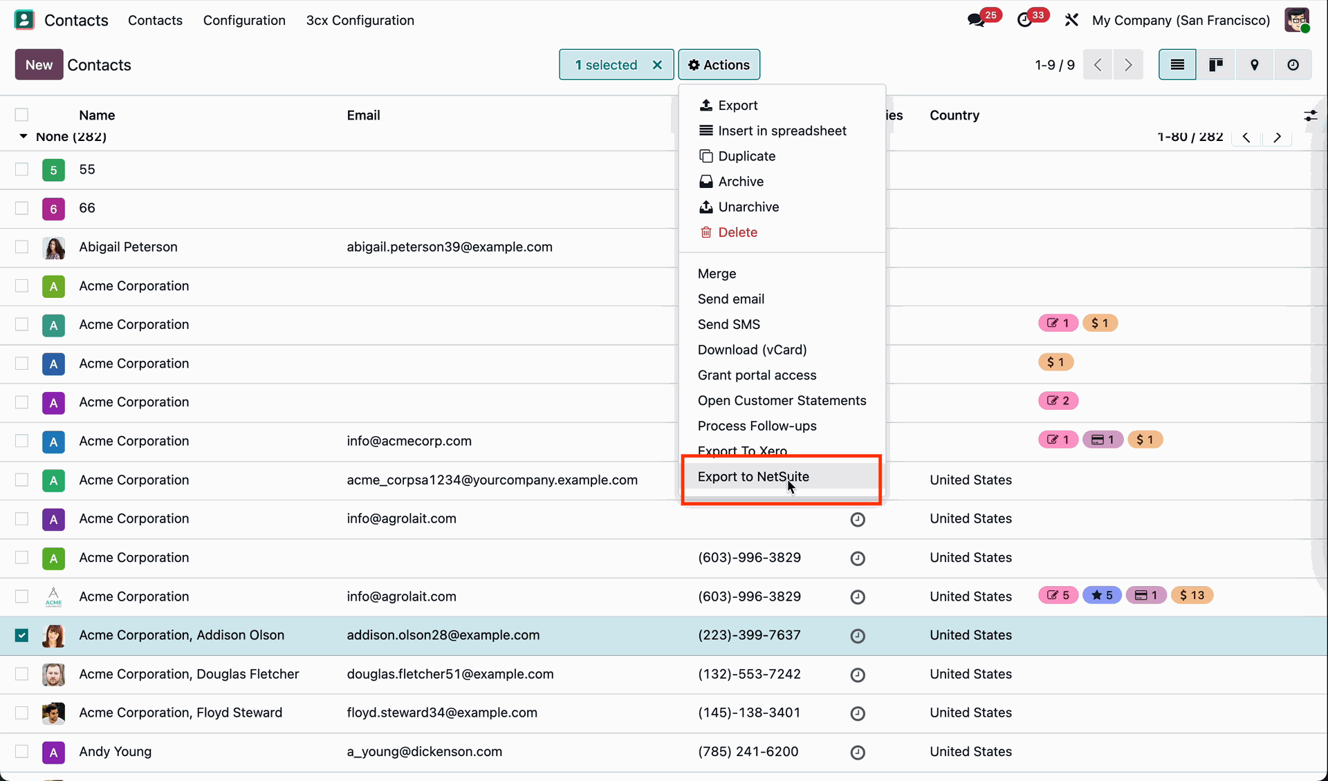Image resolution: width=1328 pixels, height=781 pixels.
Task: Go to next page in None group
Action: click(1278, 137)
